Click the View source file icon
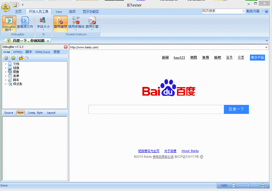The height and width of the screenshot is (191, 272). tap(25, 20)
